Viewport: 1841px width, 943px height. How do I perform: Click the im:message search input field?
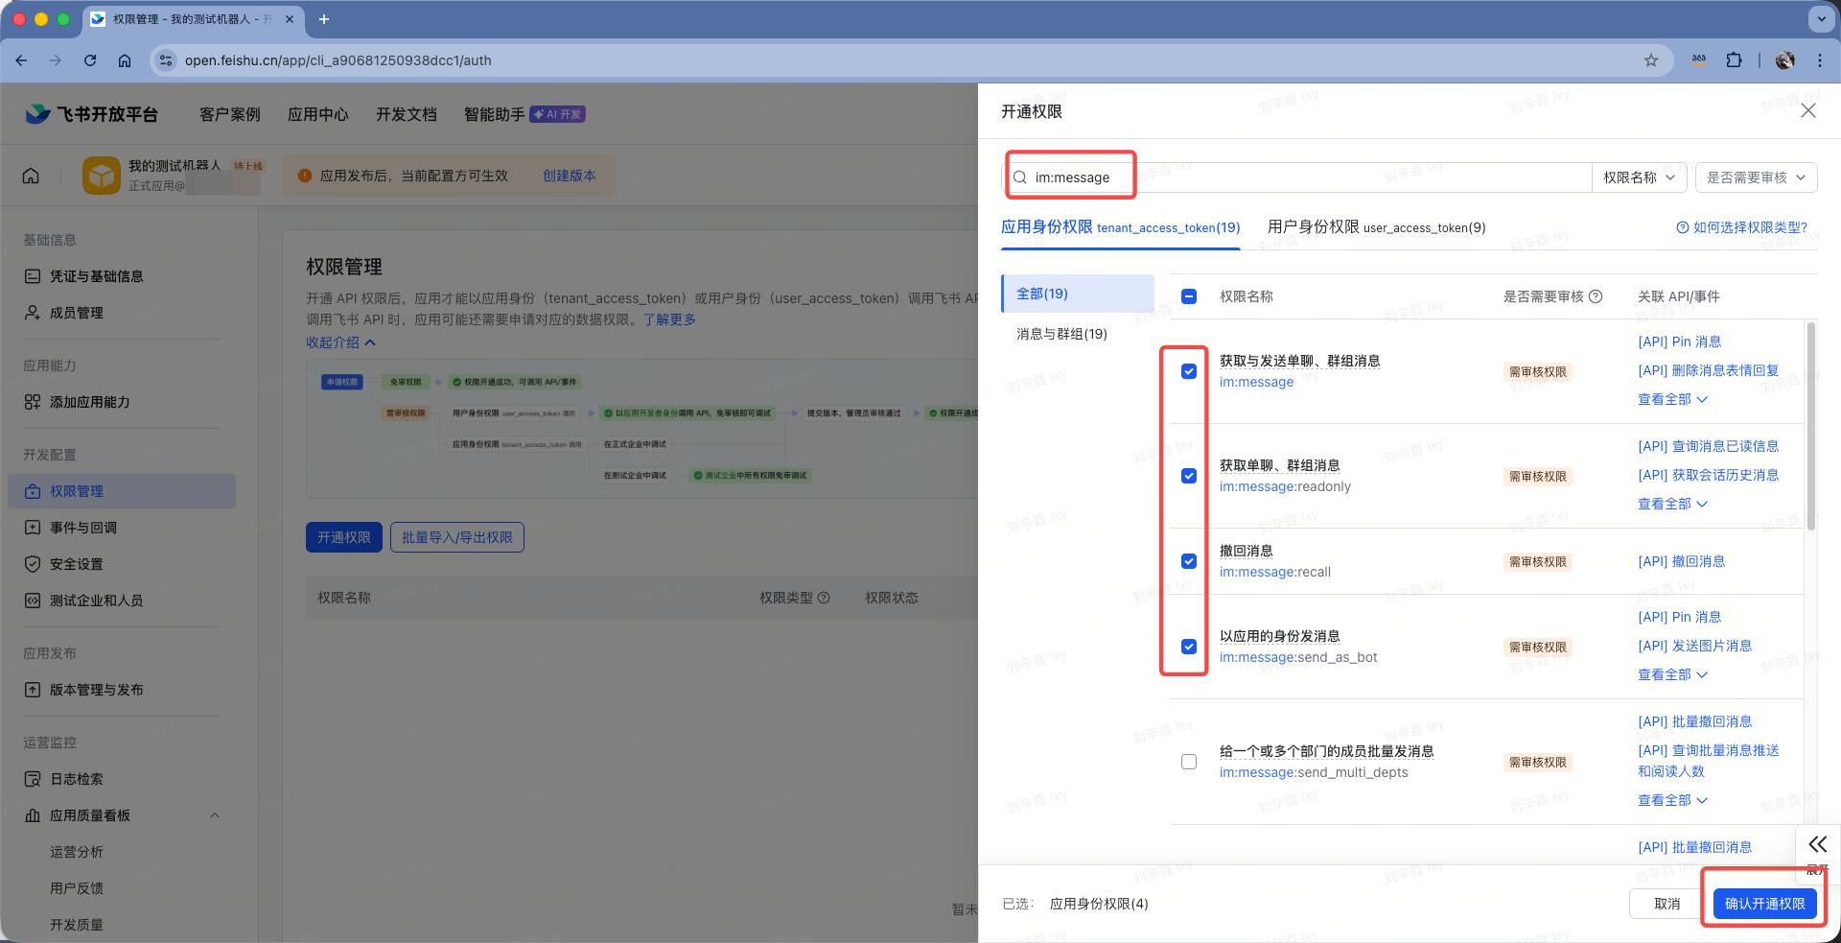click(x=1294, y=177)
